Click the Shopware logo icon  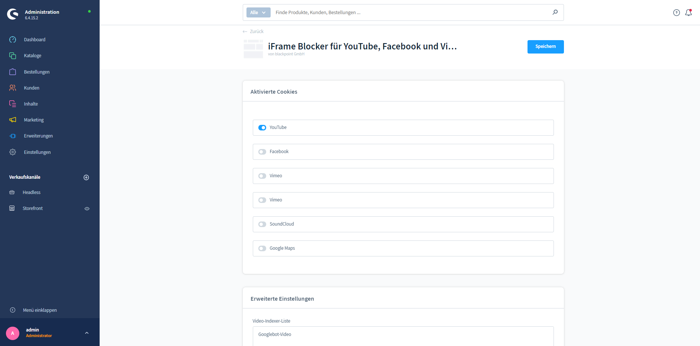coord(13,14)
